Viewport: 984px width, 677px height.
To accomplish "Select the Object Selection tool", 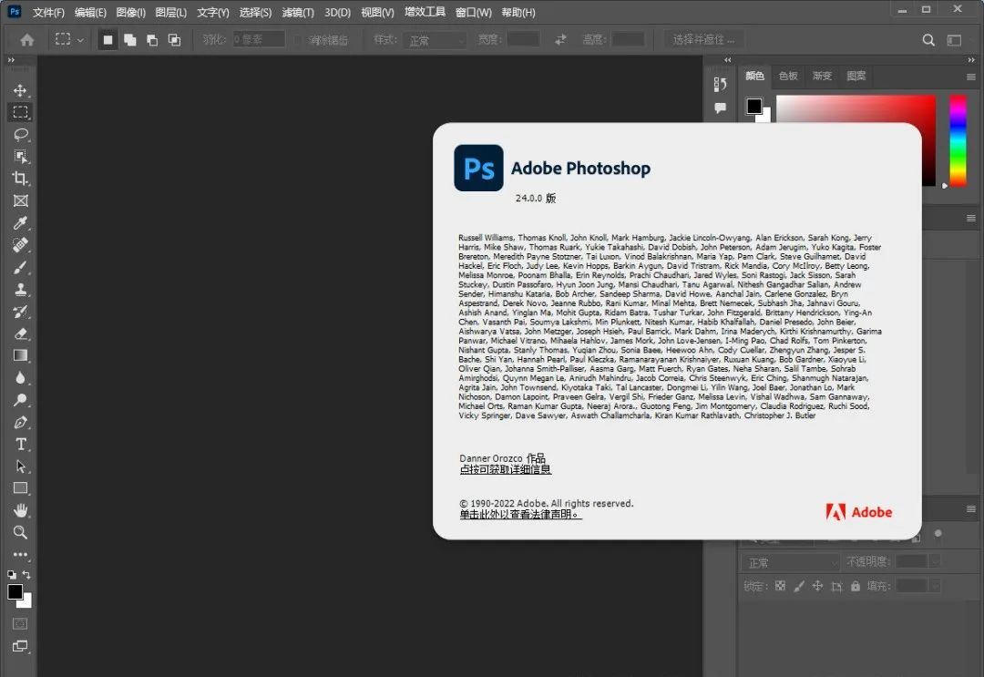I will click(x=20, y=156).
